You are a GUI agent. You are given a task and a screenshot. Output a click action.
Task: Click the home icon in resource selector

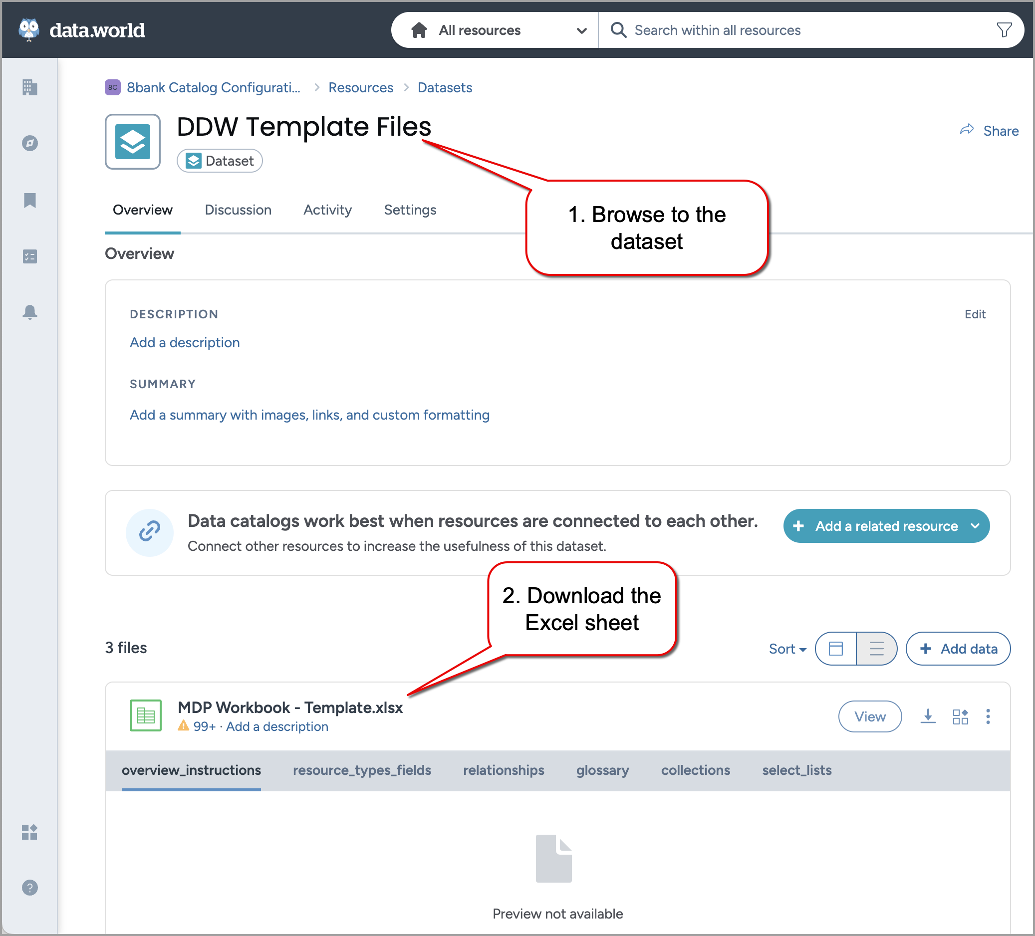pos(419,30)
